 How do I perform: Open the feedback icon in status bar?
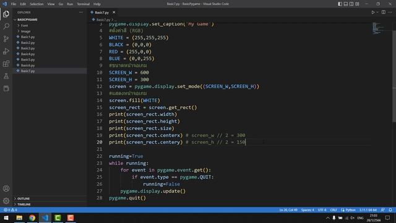click(x=383, y=210)
